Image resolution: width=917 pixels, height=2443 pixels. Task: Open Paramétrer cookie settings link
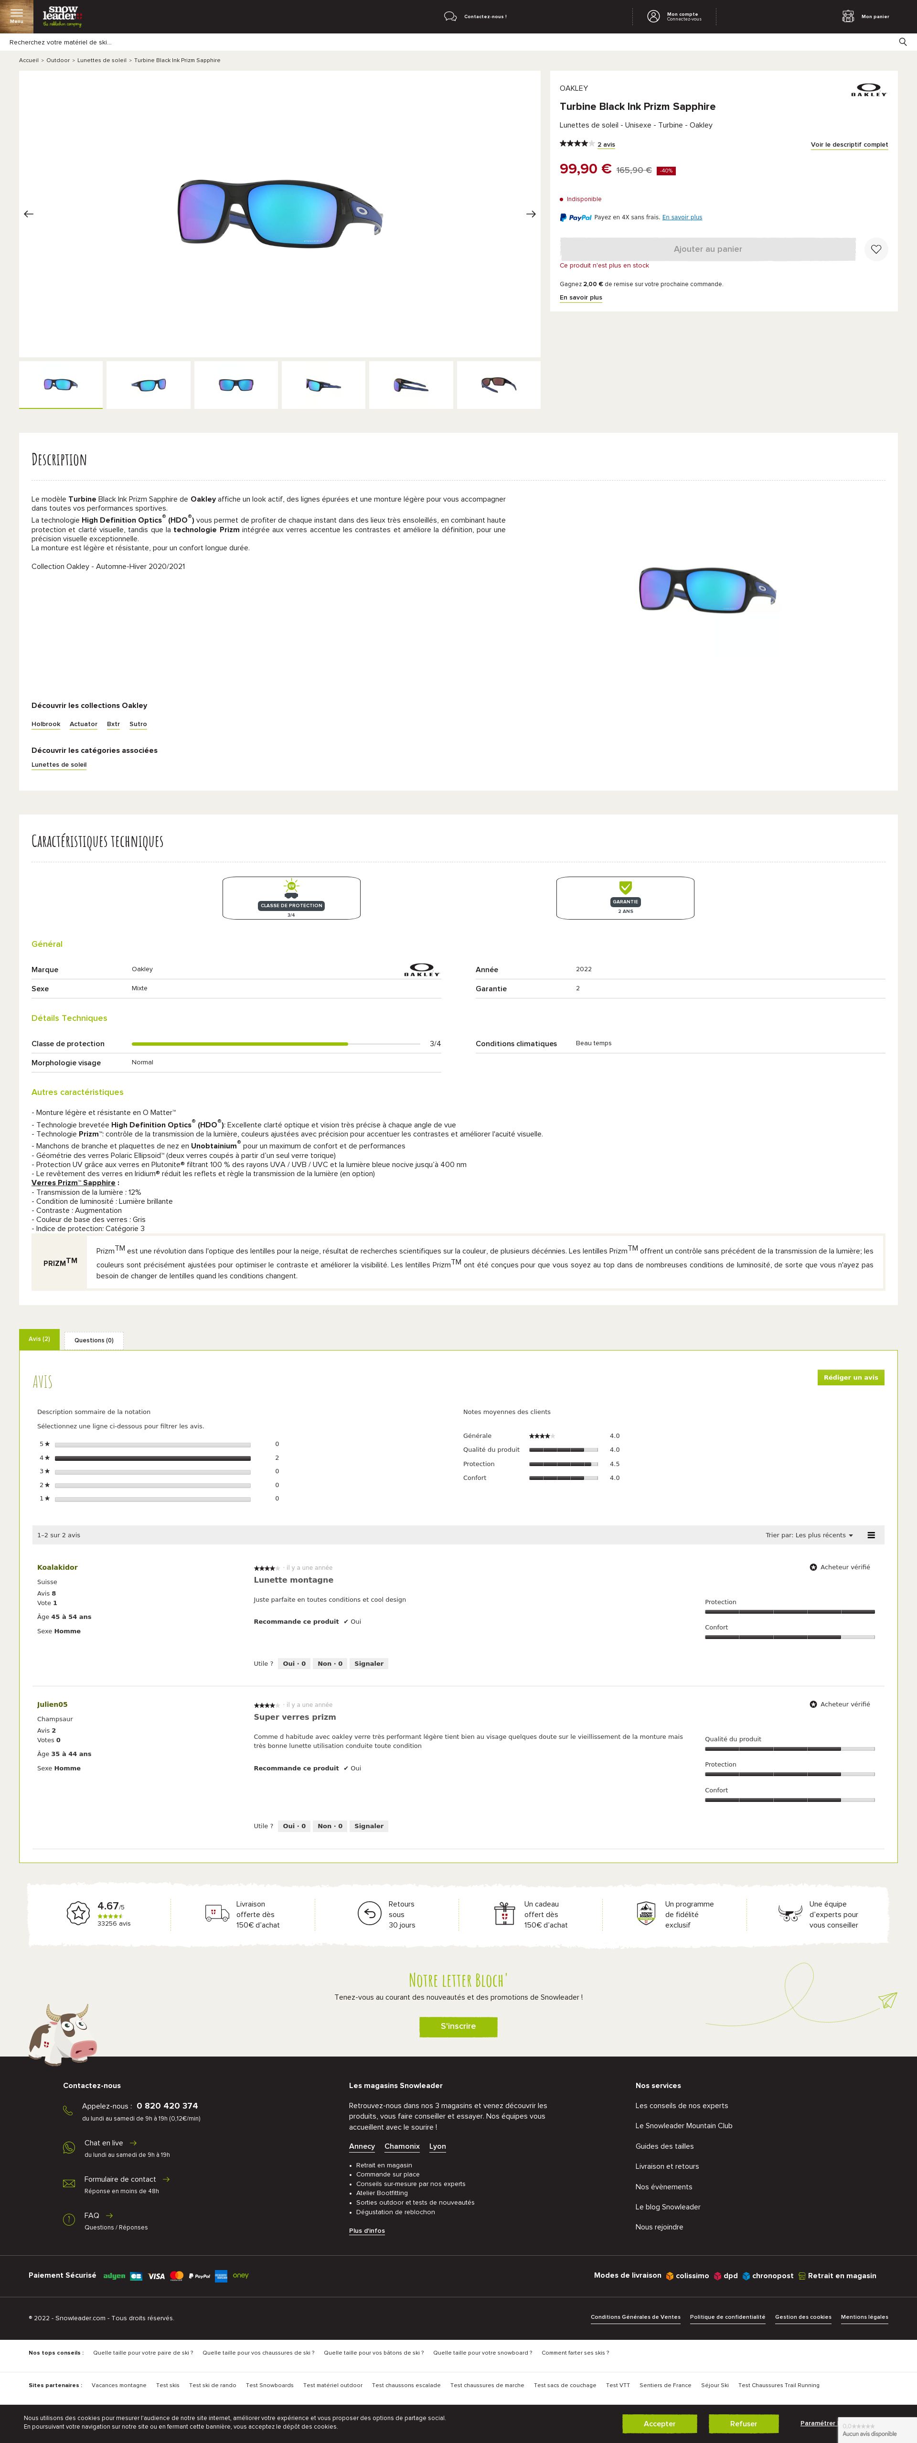tap(819, 2423)
